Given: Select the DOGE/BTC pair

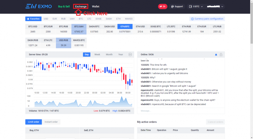Looking at the screenshot, I should [156, 29].
